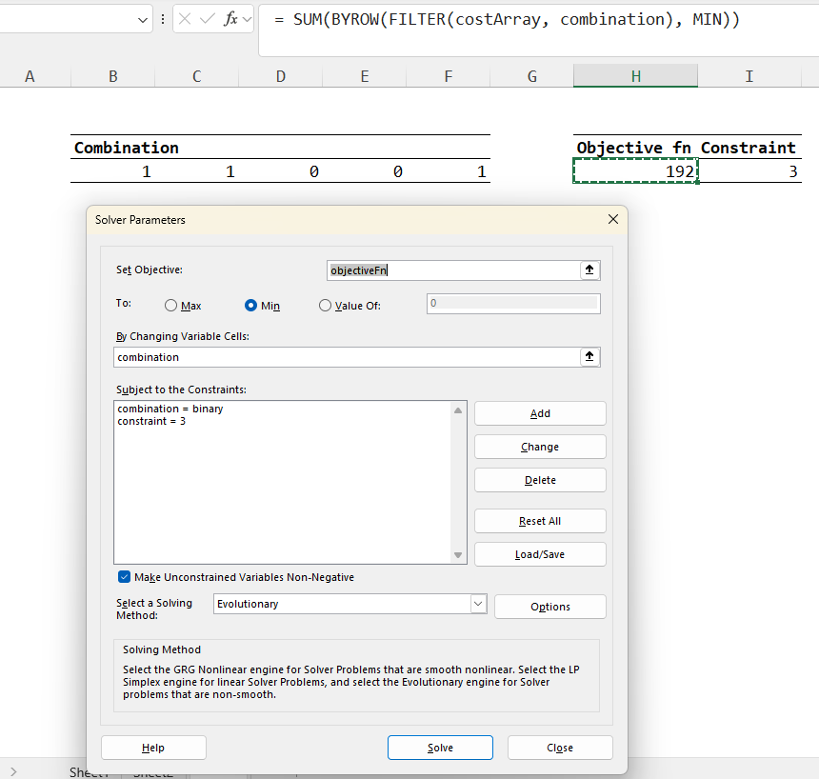This screenshot has height=779, width=819.
Task: Click combination value 0 in column E
Action: pos(365,171)
